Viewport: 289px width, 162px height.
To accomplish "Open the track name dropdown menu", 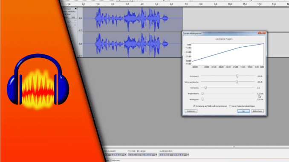I will click(70, 9).
